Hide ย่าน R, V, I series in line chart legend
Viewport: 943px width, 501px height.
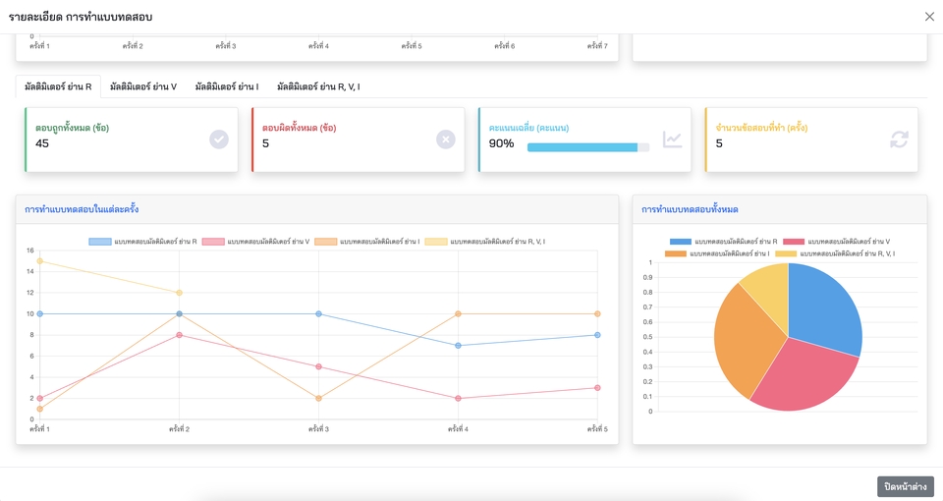point(484,242)
